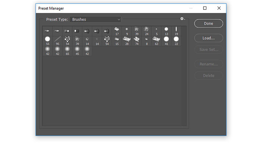
Task: Click the Save Set... button
Action: pyautogui.click(x=209, y=49)
